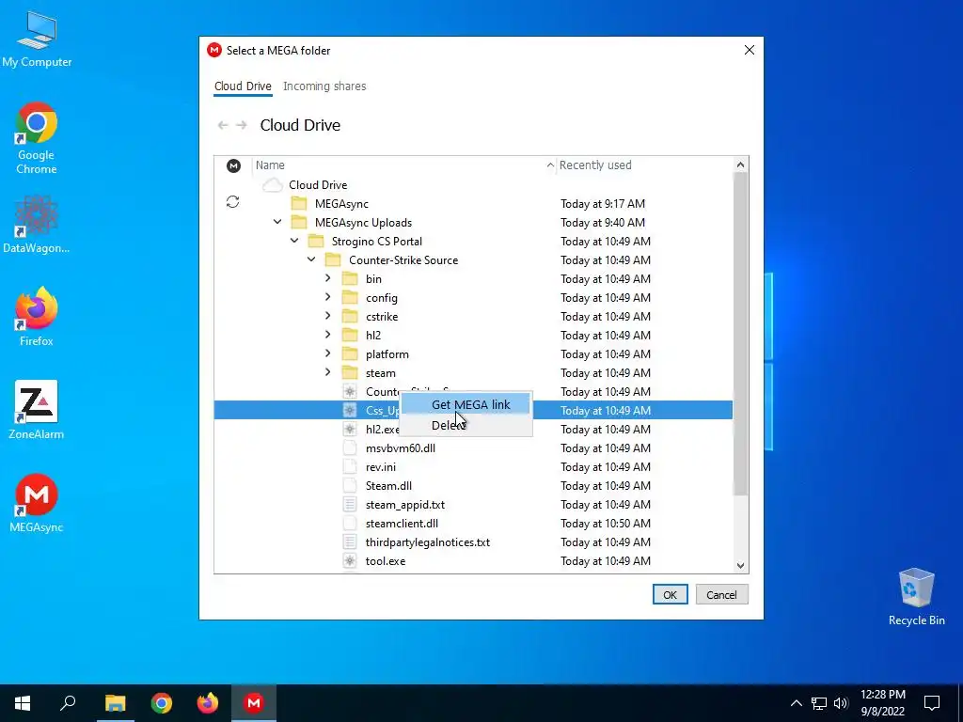Open Windows Start menu
The width and height of the screenshot is (963, 722).
click(23, 703)
